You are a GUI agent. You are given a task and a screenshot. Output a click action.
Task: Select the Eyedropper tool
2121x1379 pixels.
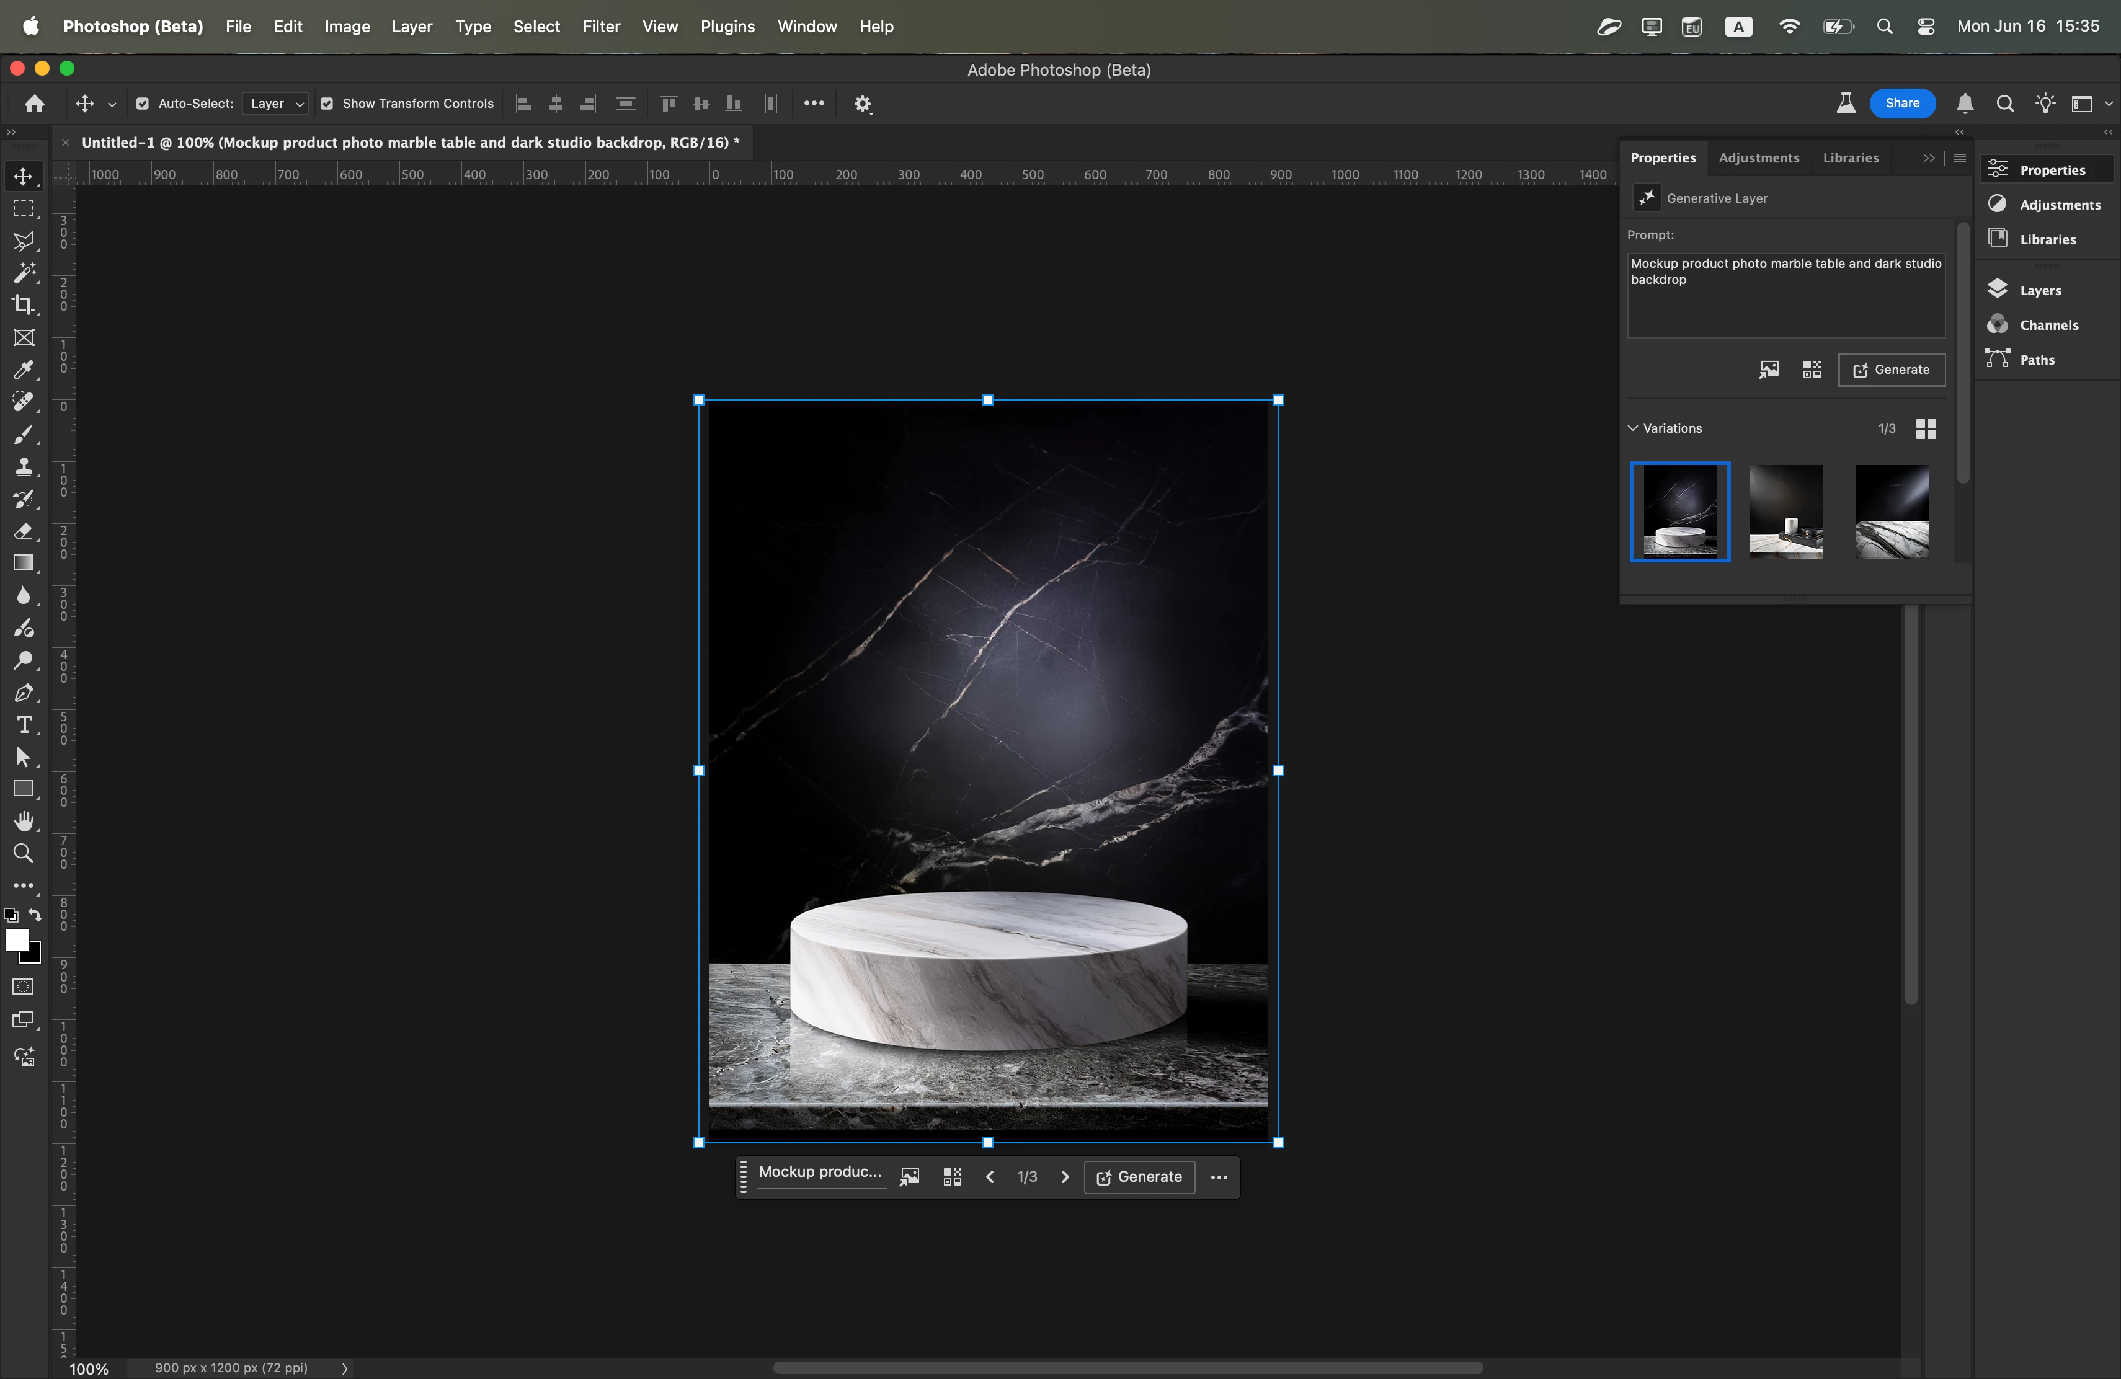[x=23, y=370]
